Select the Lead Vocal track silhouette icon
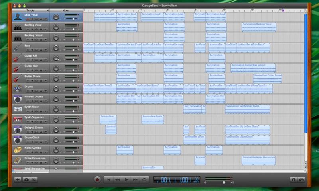Viewport: 319px width, 191px height. (x=18, y=17)
